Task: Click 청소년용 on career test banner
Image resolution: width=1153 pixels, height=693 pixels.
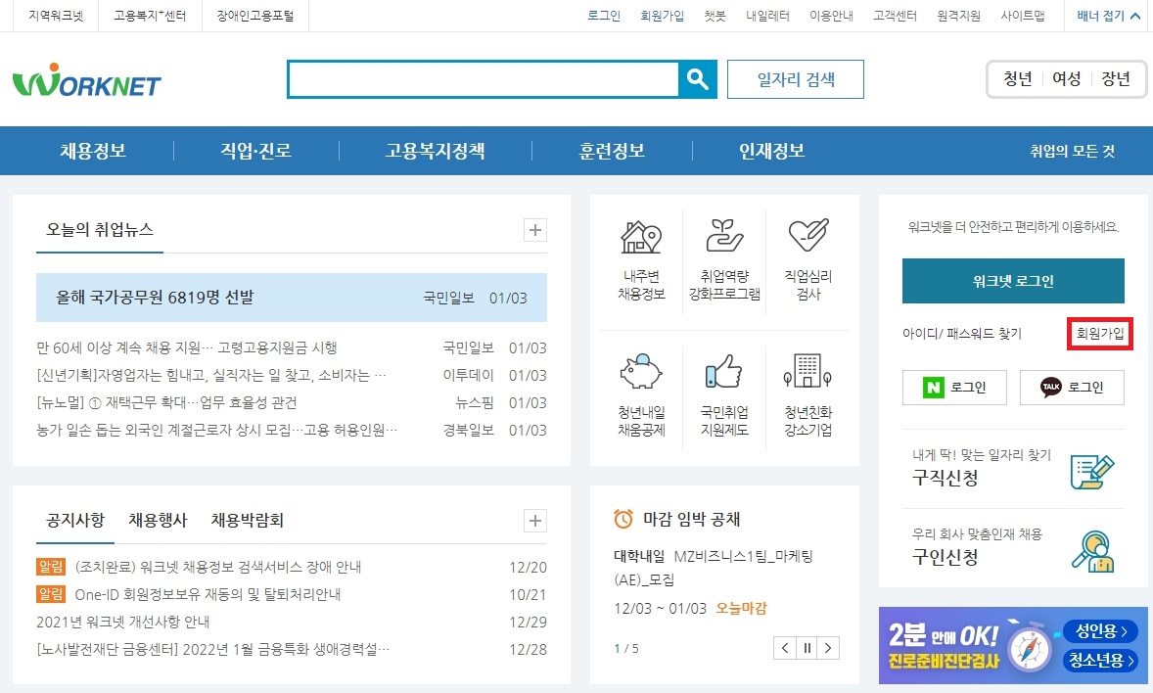Action: tap(1101, 660)
